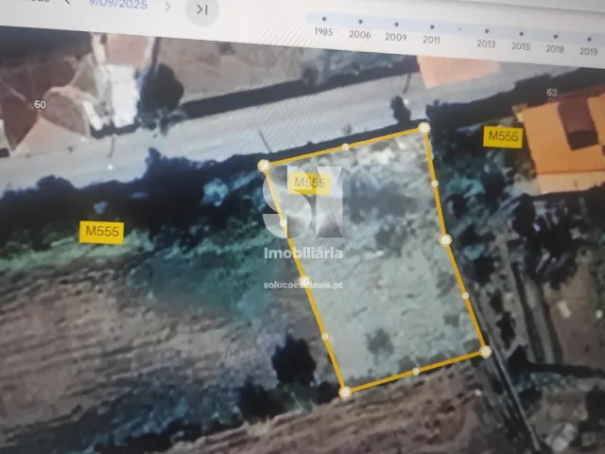Click the M555 label near the orange roof
Image resolution: width=605 pixels, height=454 pixels.
pyautogui.click(x=503, y=136)
